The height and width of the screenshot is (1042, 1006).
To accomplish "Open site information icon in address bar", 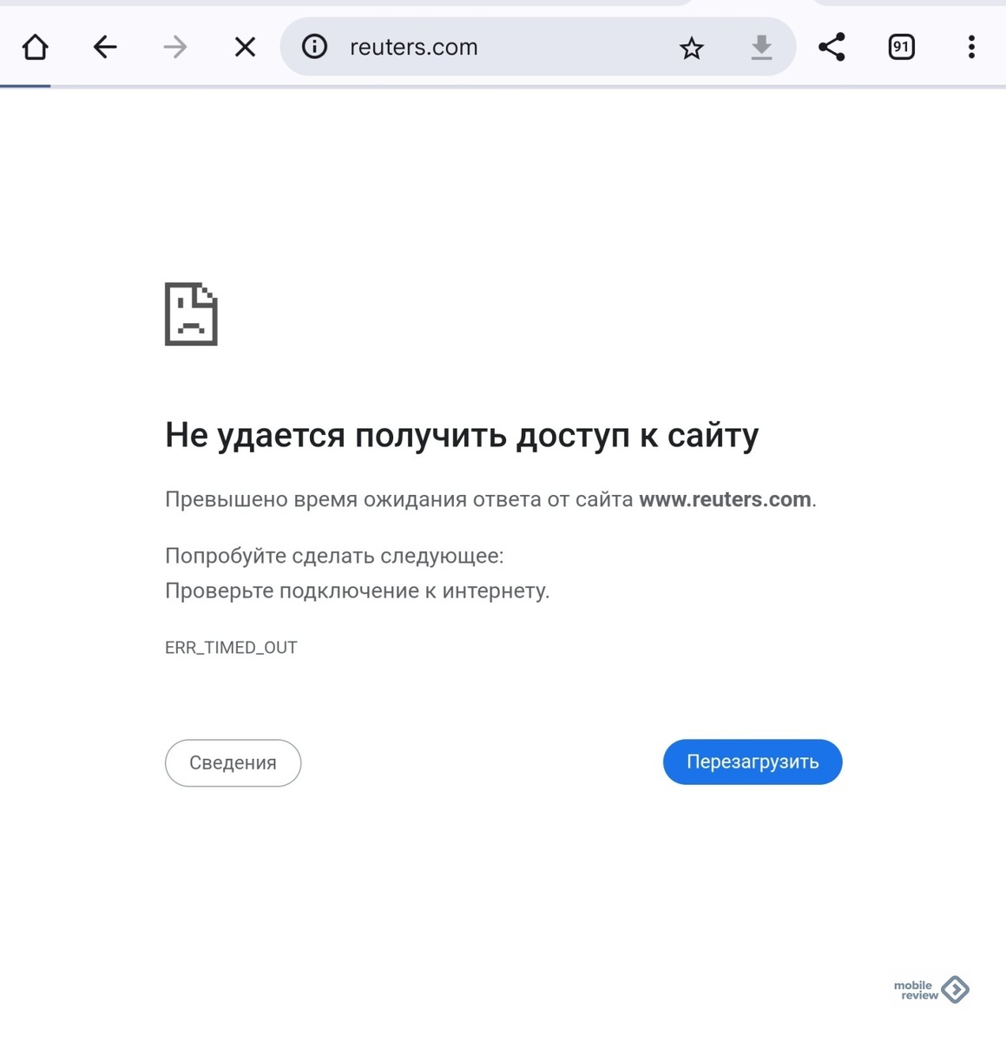I will pyautogui.click(x=314, y=47).
